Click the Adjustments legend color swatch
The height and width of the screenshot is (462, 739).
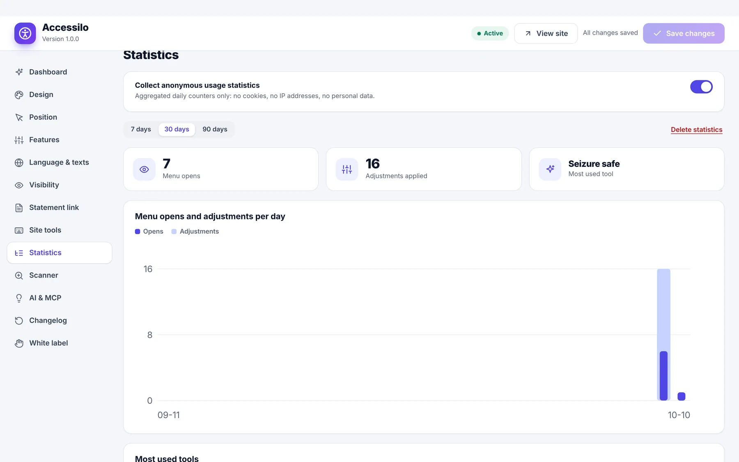click(174, 232)
